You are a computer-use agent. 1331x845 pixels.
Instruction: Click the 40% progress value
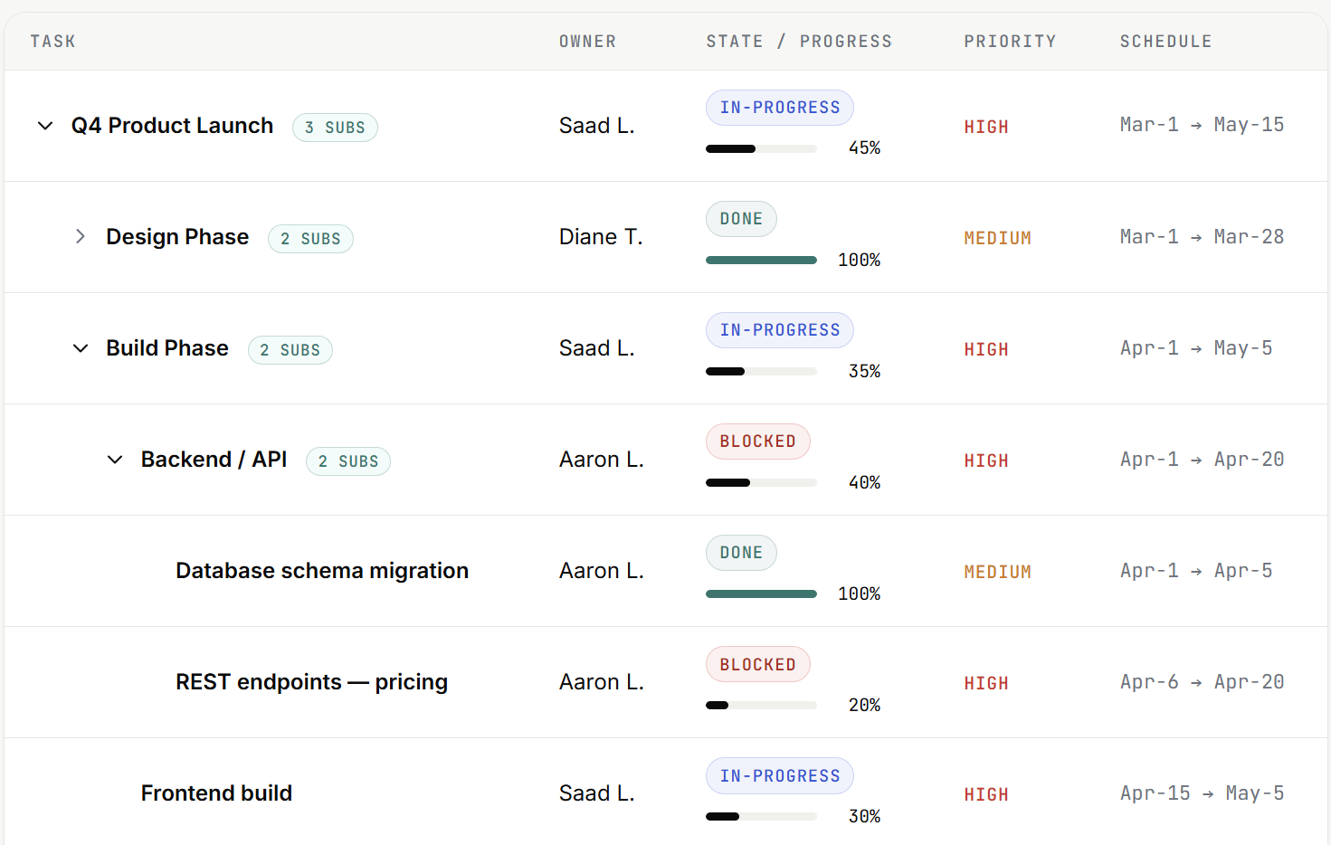864,483
